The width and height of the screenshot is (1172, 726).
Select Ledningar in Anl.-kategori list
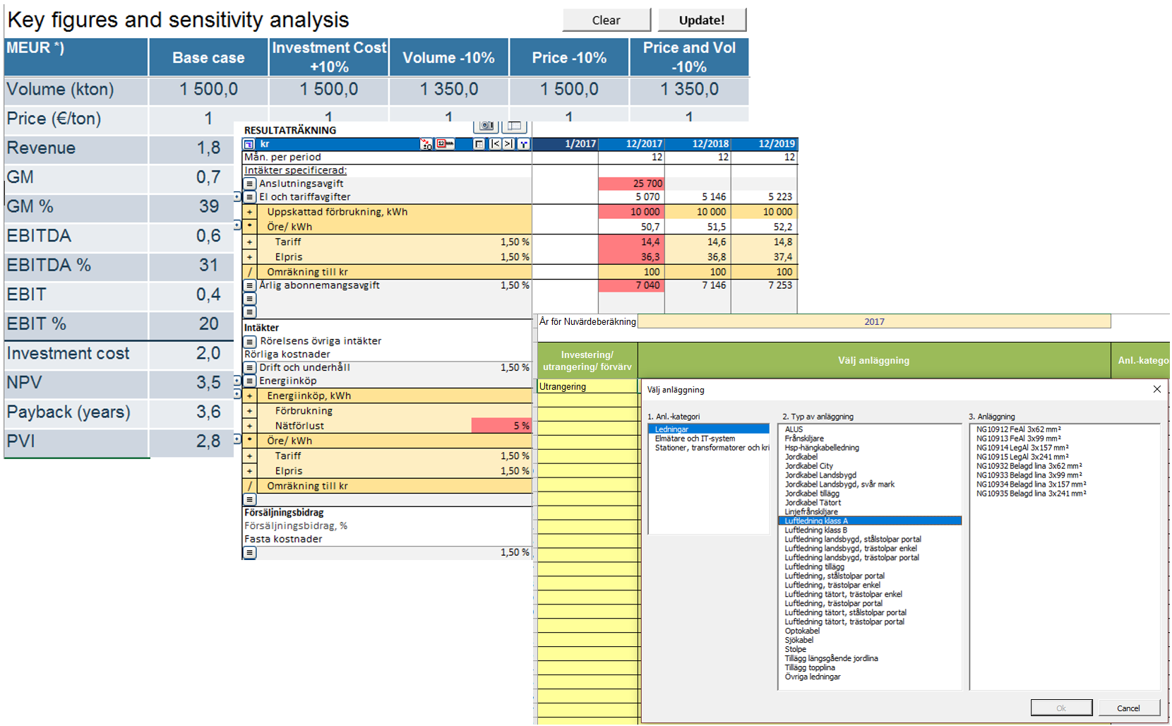click(708, 429)
